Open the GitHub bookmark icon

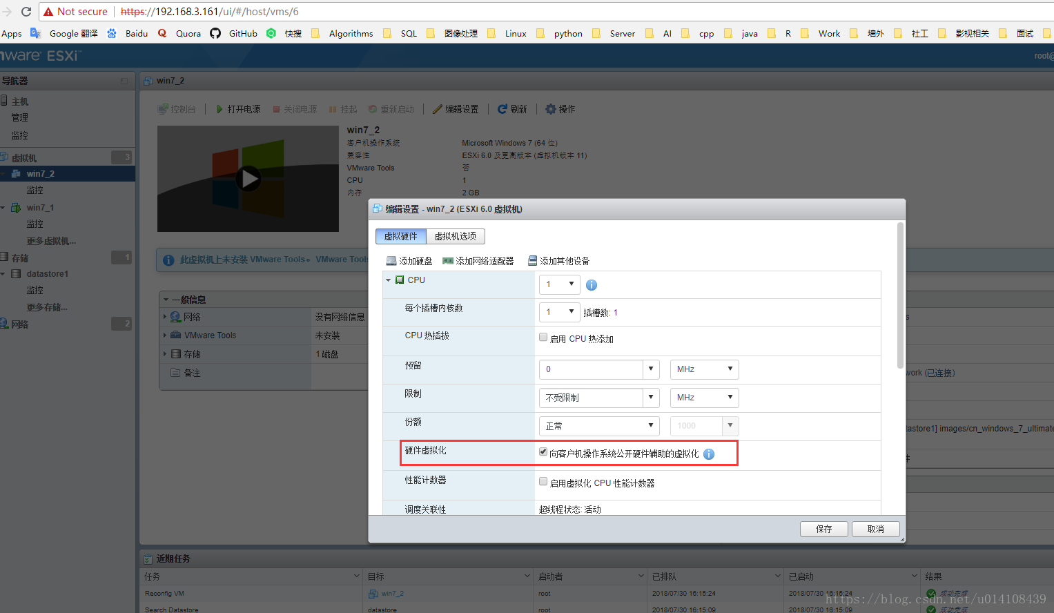pos(215,33)
